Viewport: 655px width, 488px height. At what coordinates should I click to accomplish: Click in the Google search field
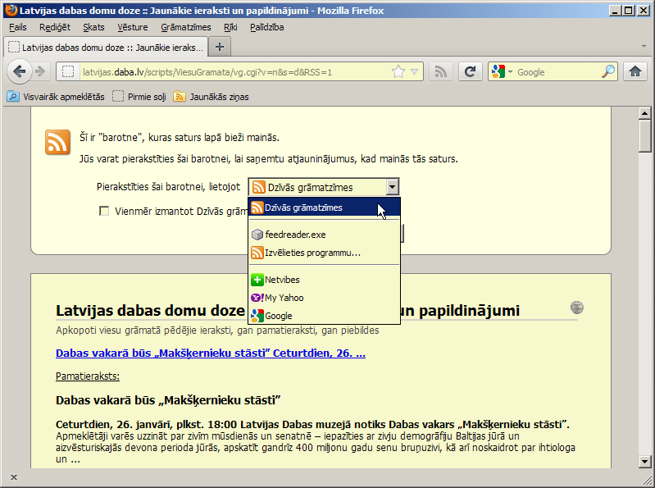pos(557,72)
